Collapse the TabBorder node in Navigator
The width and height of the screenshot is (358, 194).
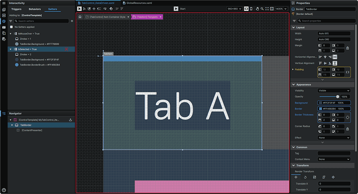click(12, 125)
